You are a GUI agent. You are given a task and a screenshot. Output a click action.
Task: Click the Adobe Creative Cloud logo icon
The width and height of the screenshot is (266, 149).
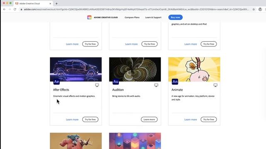point(89,17)
